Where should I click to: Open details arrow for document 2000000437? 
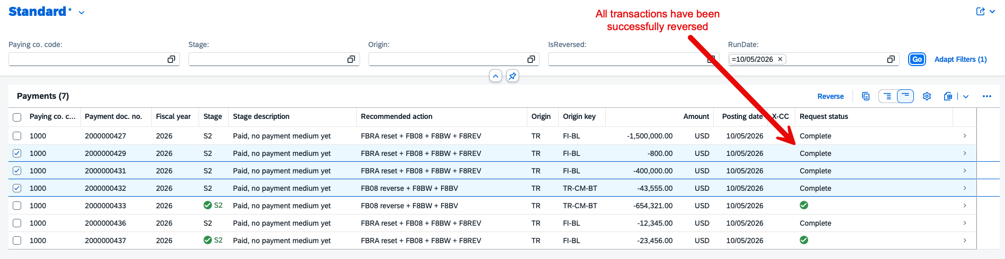pyautogui.click(x=965, y=240)
